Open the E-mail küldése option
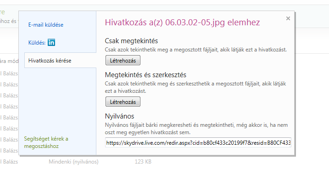 click(x=46, y=25)
